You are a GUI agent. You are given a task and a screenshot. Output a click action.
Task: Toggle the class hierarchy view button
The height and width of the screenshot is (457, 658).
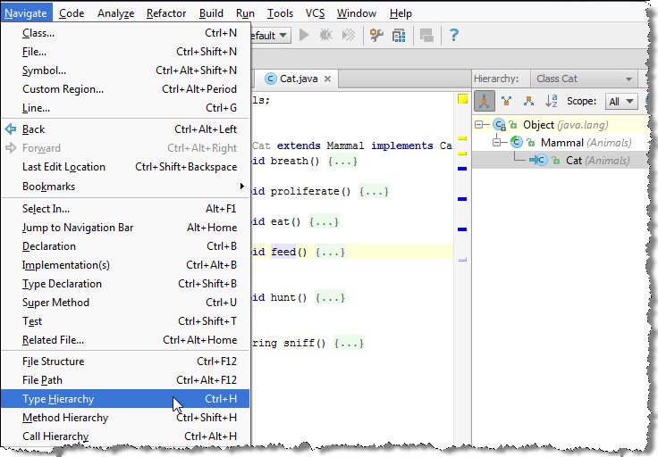[484, 102]
